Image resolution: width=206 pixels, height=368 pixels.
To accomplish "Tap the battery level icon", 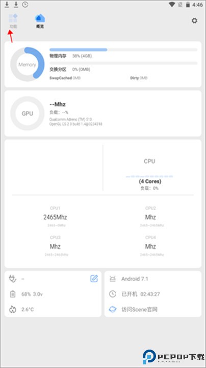I will [x=13, y=294].
